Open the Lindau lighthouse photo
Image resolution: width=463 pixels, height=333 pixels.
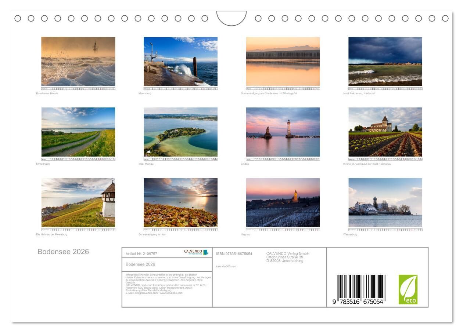point(283,132)
